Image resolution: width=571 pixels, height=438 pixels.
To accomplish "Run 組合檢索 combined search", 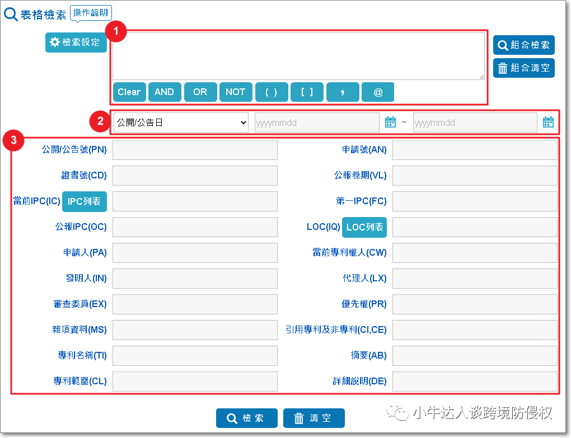I will (523, 45).
